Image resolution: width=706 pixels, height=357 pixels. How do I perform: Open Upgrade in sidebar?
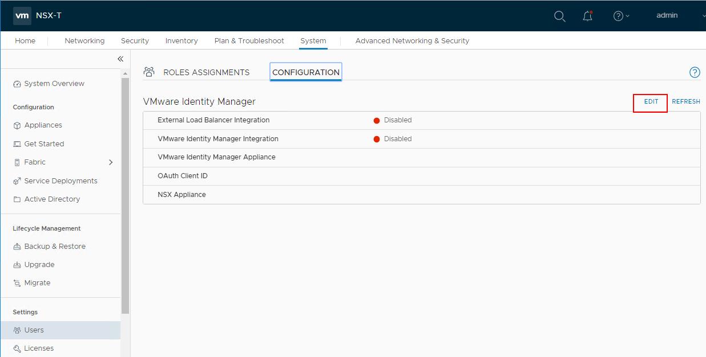[x=39, y=265]
